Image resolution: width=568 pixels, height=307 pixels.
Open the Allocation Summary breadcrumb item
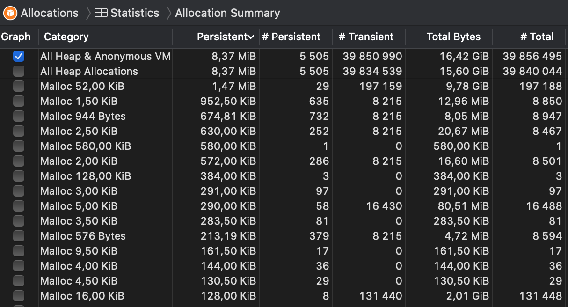pyautogui.click(x=227, y=13)
